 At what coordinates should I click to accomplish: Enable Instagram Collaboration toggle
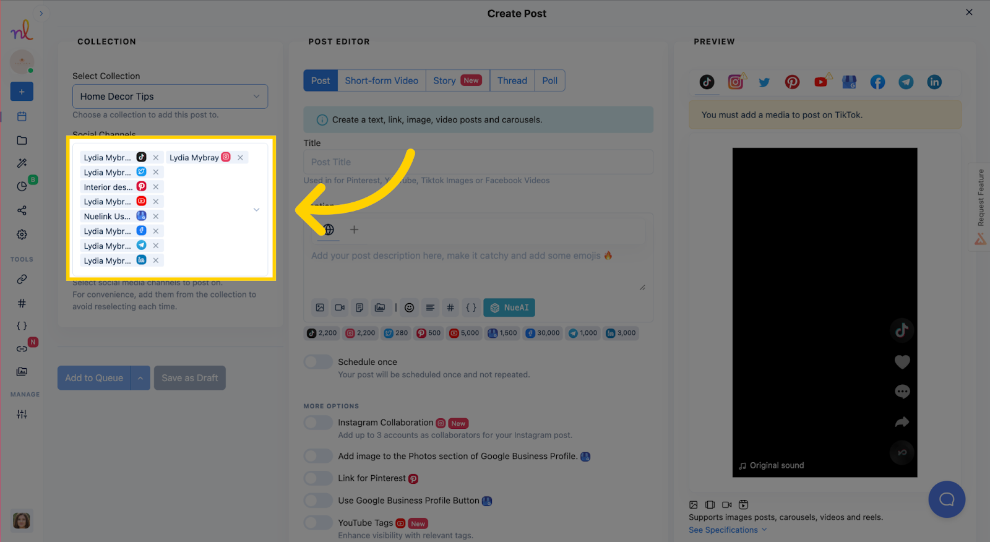pyautogui.click(x=318, y=423)
